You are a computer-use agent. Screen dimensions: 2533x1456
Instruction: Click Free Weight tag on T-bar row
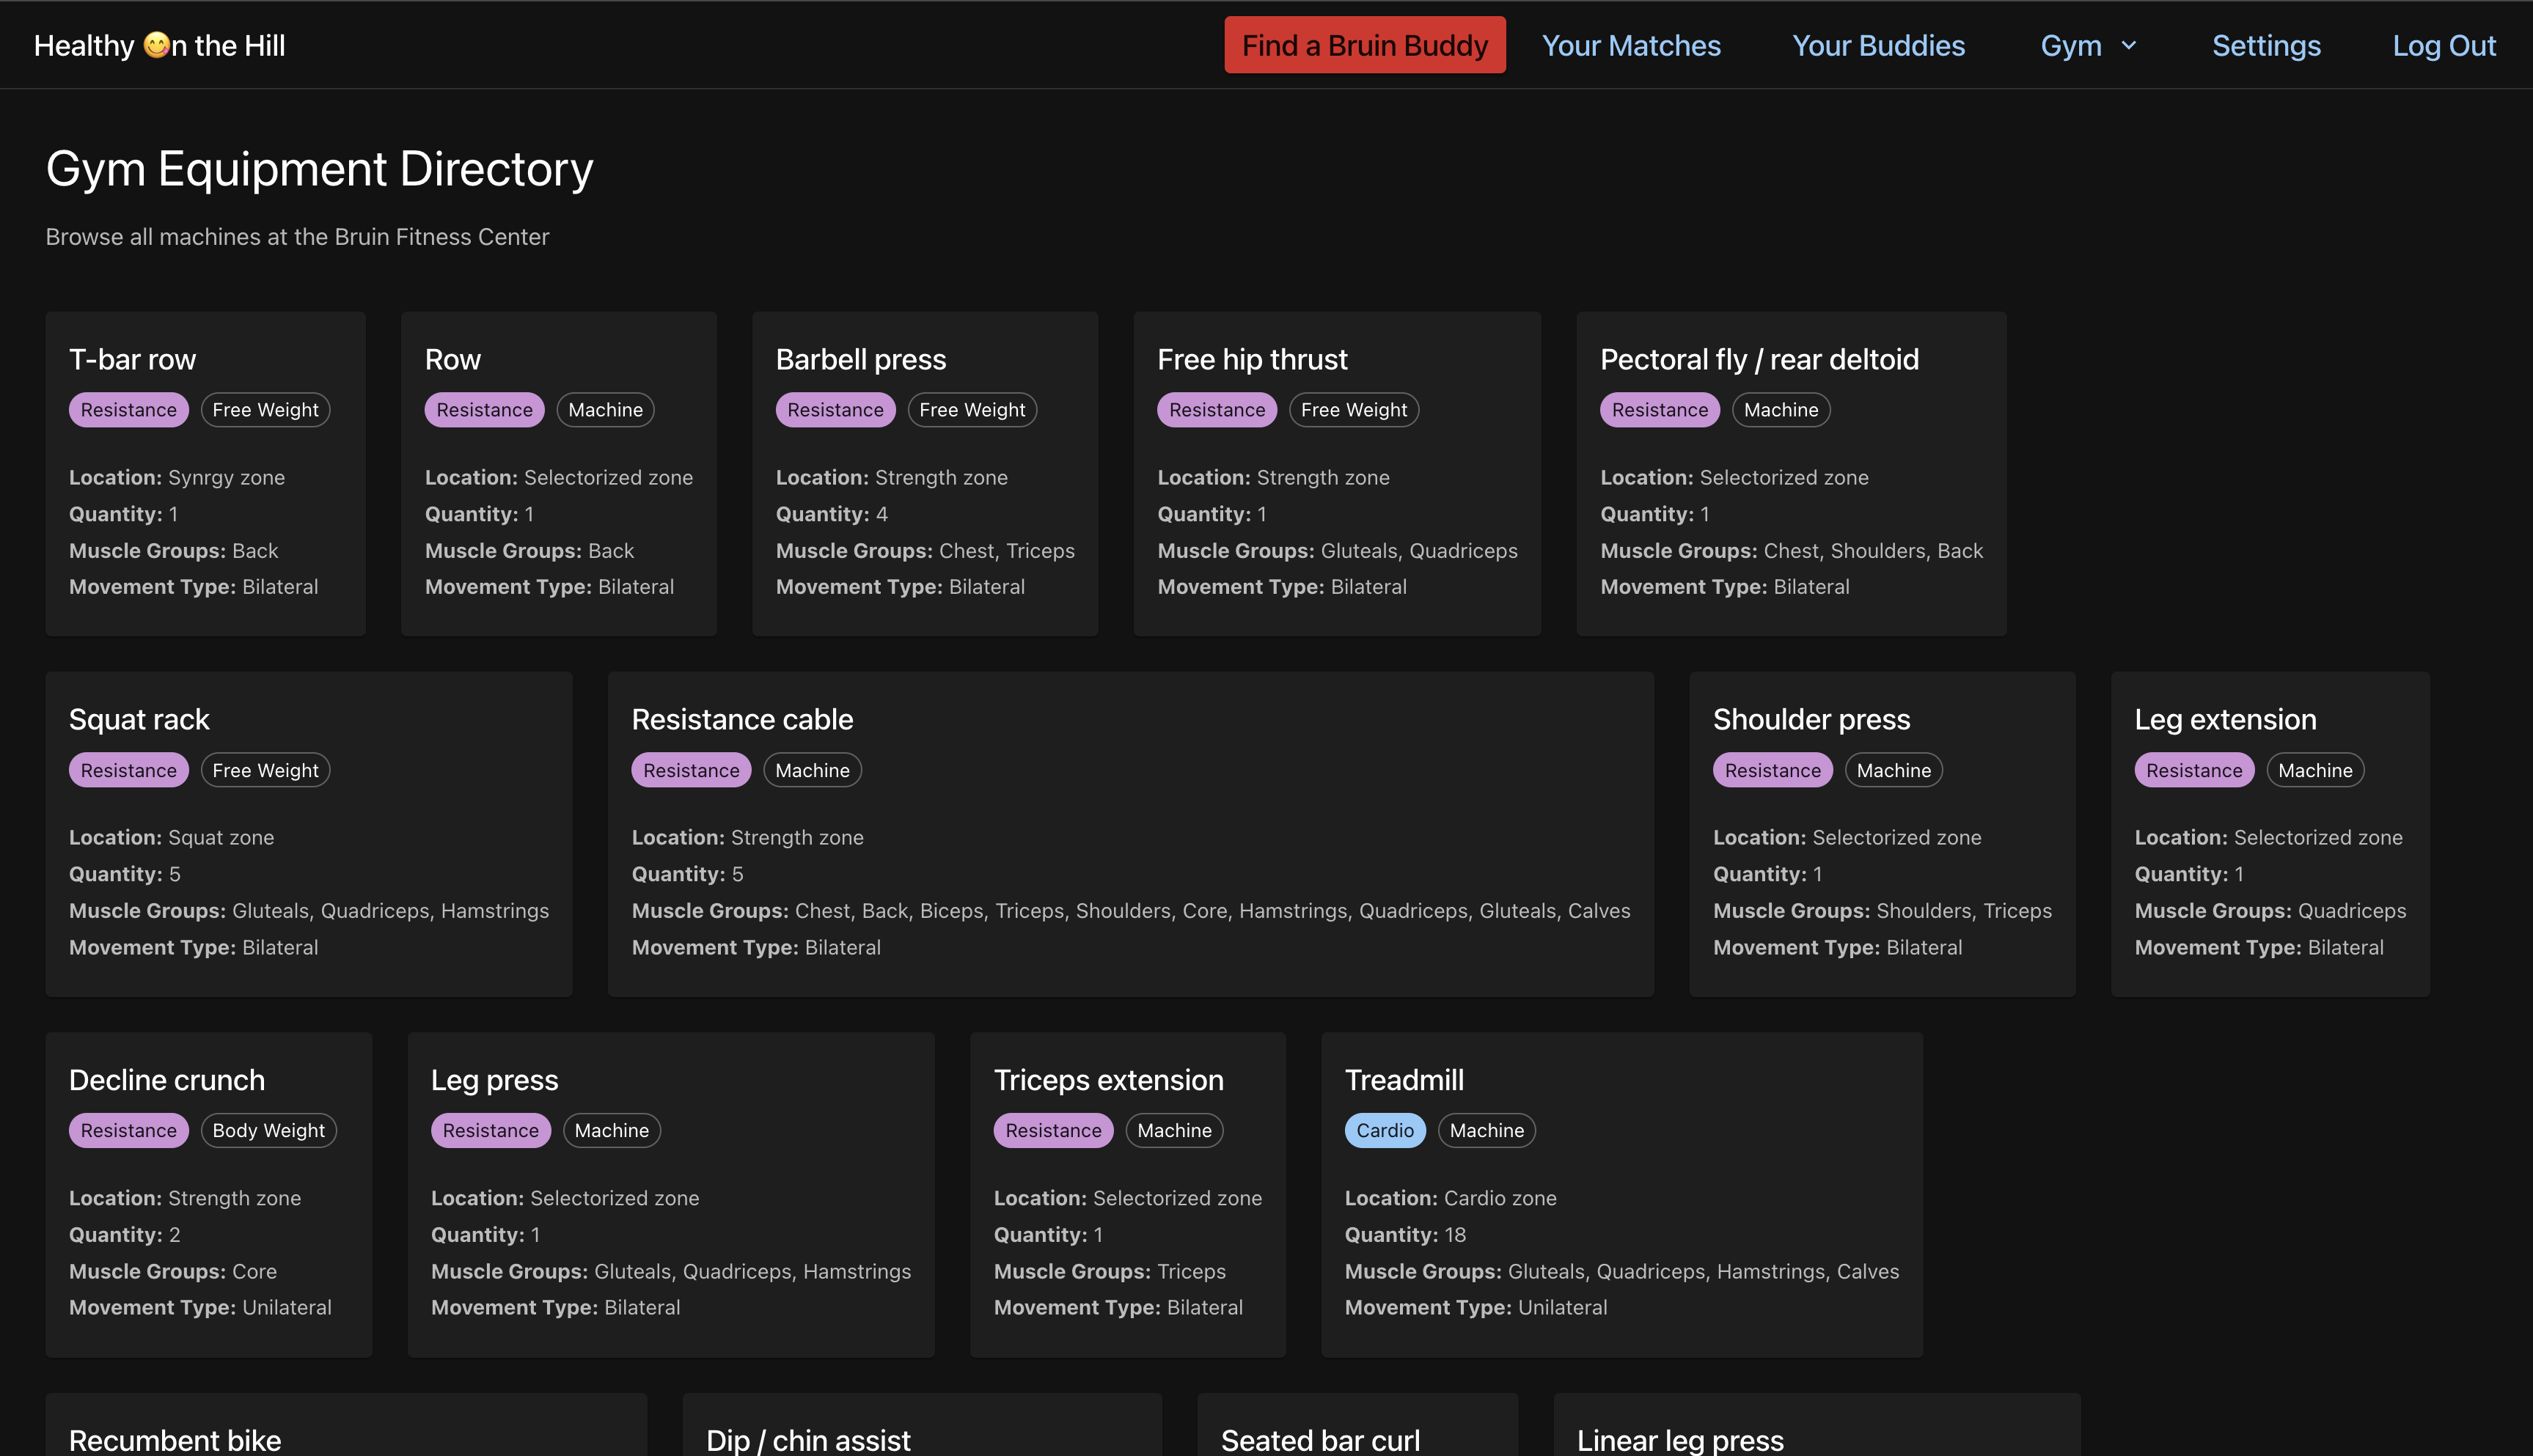click(x=265, y=410)
